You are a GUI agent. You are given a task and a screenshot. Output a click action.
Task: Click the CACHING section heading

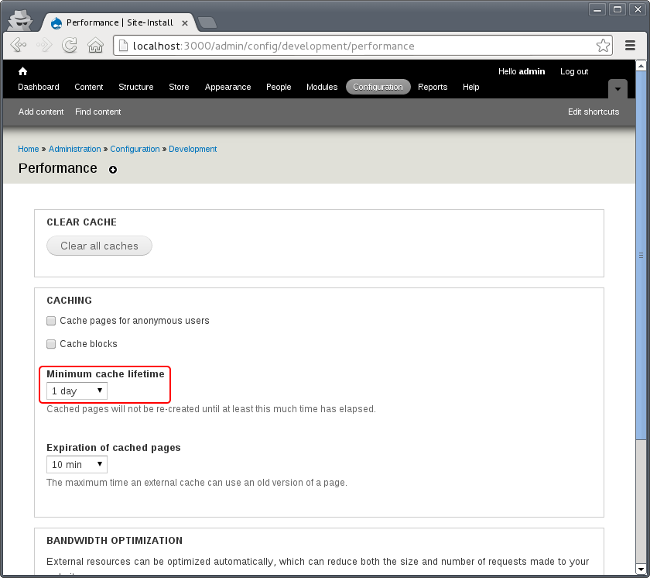pos(69,300)
